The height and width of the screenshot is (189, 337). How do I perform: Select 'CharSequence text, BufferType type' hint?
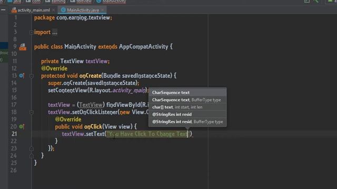(187, 100)
